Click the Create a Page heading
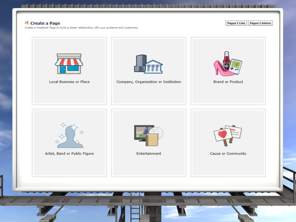The width and height of the screenshot is (296, 222). click(x=45, y=23)
